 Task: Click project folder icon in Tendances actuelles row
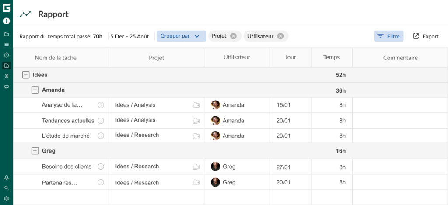[196, 121]
